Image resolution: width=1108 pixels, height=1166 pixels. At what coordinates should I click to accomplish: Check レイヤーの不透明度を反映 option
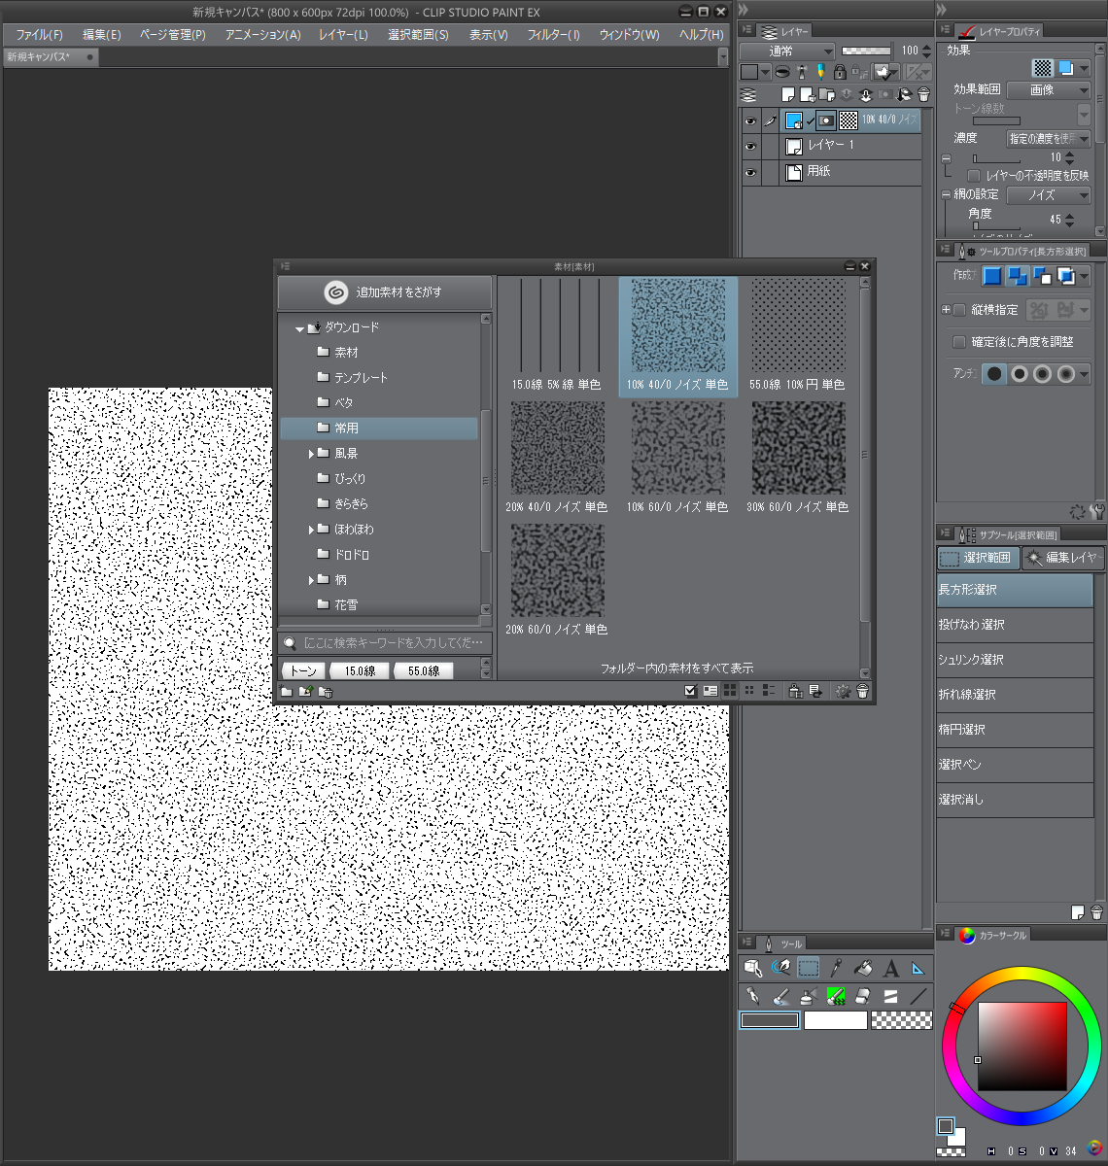point(973,176)
